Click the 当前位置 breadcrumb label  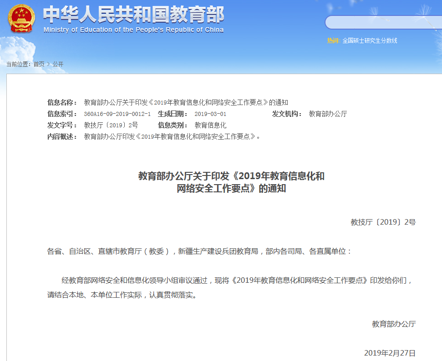(x=18, y=64)
